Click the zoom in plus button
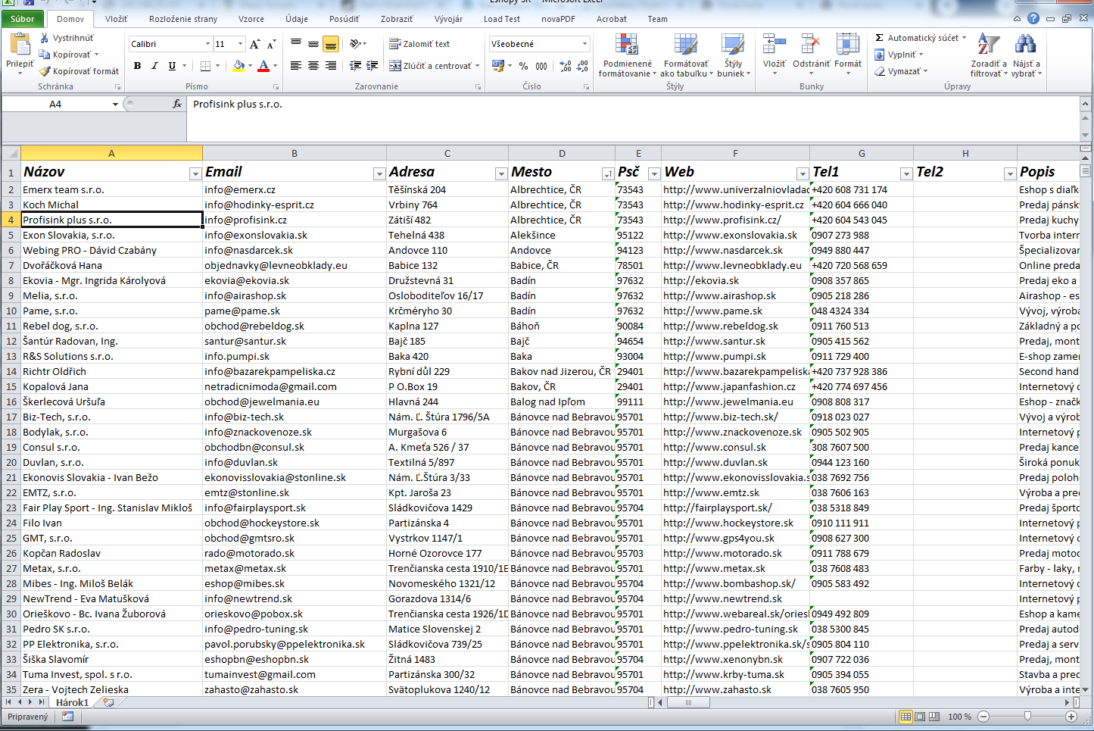This screenshot has width=1094, height=731. coord(1071,716)
